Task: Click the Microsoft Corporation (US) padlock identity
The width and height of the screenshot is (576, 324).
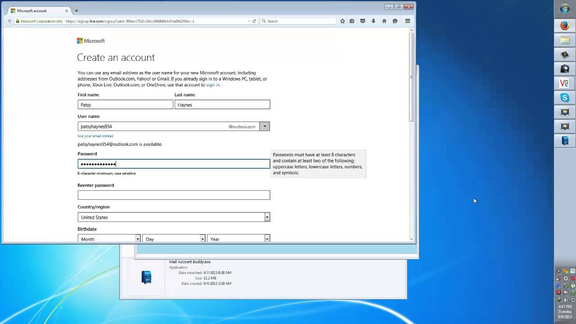Action: 39,21
